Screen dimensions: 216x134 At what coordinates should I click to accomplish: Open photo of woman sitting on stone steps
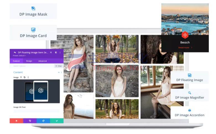click(79, 64)
